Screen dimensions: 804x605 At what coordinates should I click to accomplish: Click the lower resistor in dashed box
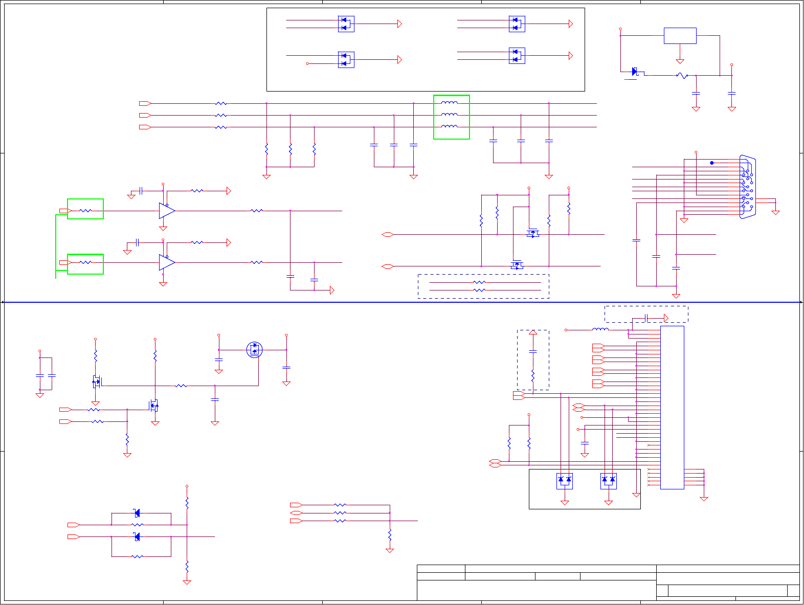pos(479,290)
